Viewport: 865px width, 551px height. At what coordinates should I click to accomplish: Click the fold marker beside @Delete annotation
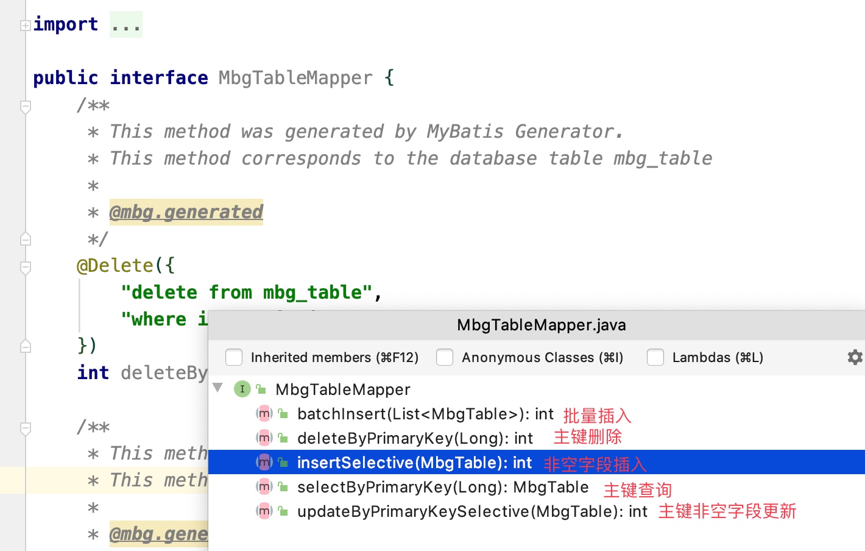26,267
